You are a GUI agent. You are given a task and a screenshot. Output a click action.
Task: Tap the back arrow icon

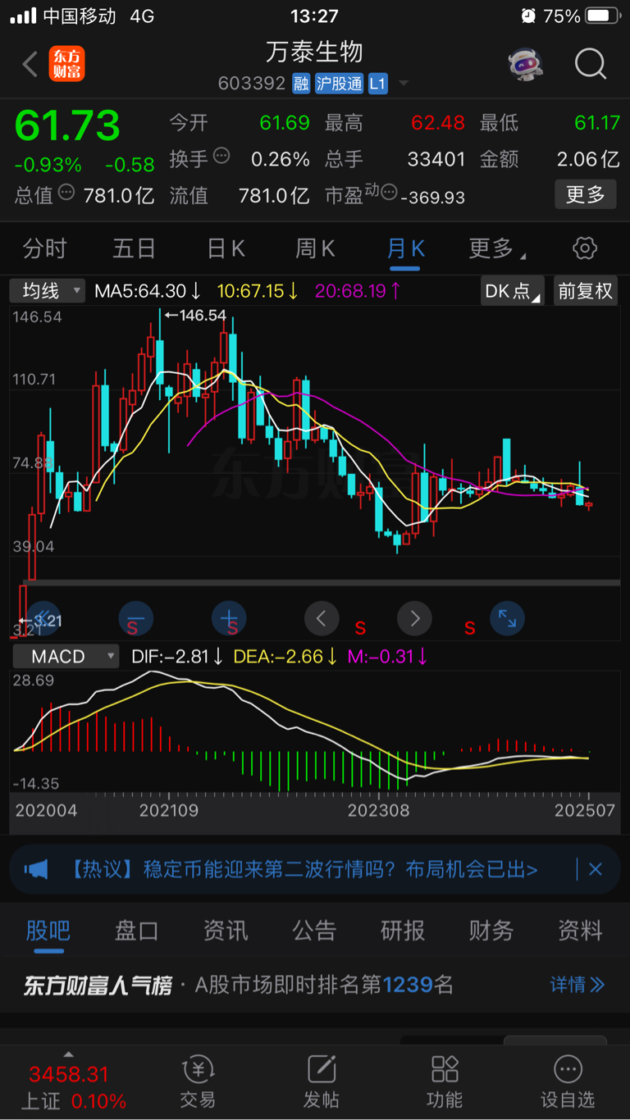tap(30, 64)
